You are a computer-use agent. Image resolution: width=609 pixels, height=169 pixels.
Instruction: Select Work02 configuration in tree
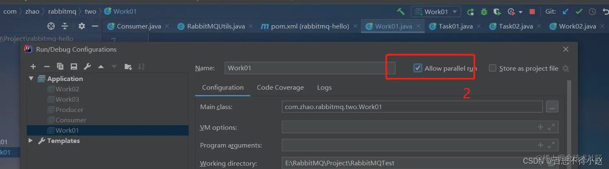coord(67,89)
